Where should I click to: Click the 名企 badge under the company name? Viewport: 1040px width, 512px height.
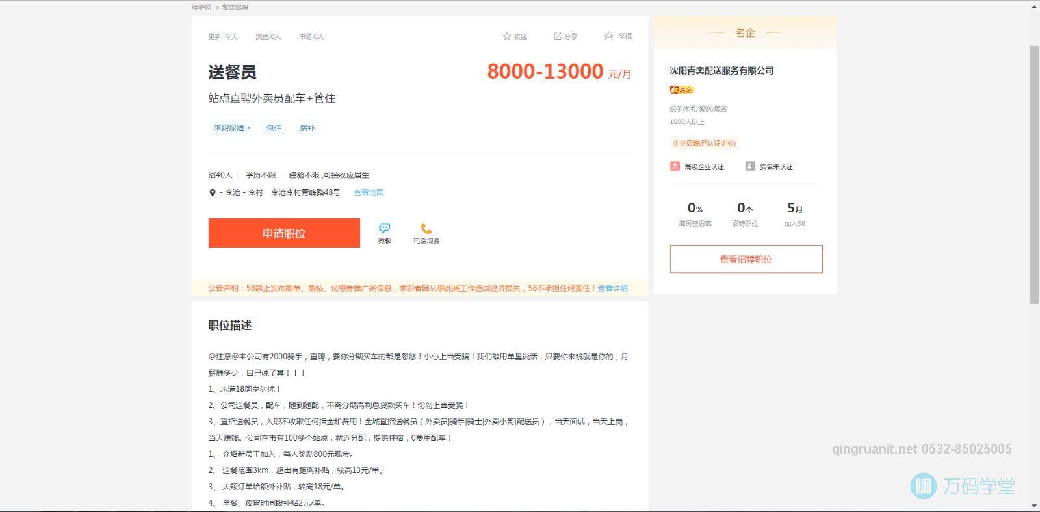[x=682, y=90]
